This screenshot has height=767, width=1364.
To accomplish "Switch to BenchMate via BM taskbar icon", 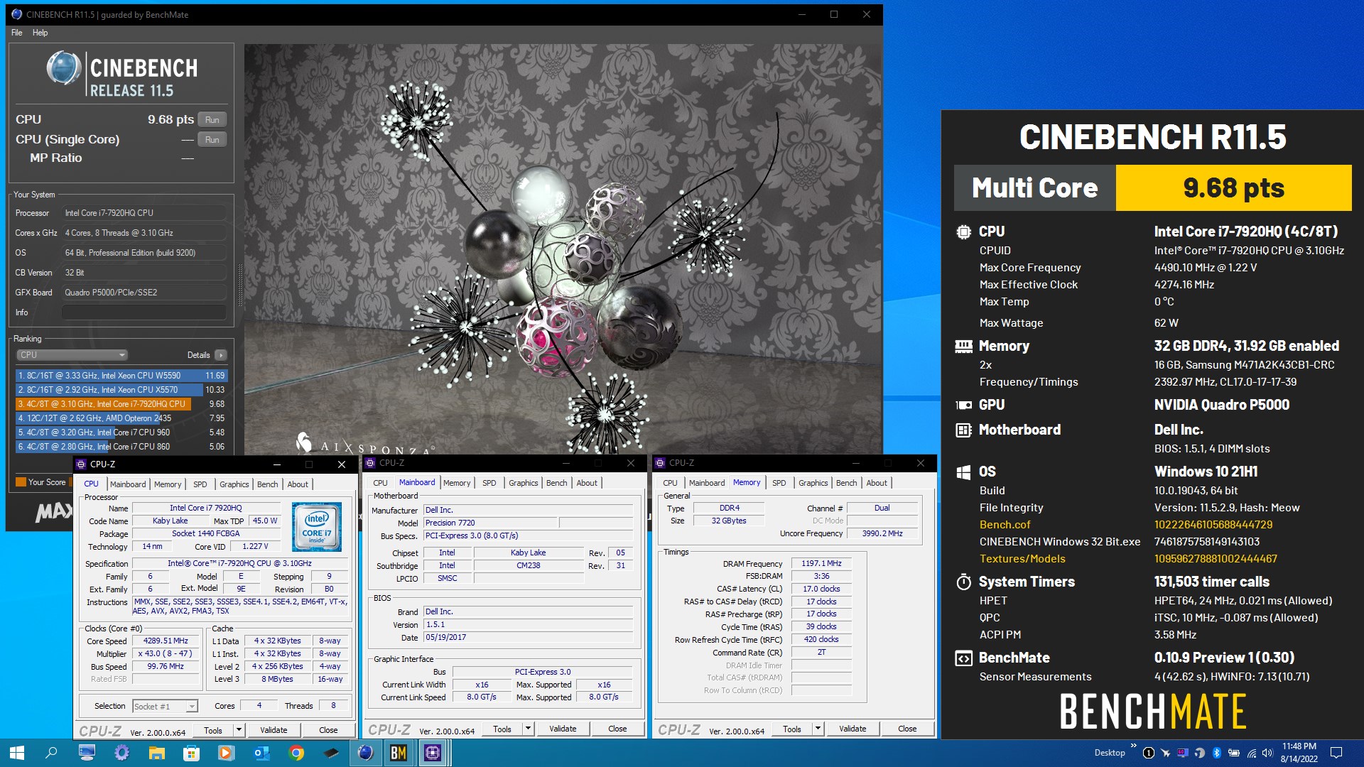I will pos(399,753).
